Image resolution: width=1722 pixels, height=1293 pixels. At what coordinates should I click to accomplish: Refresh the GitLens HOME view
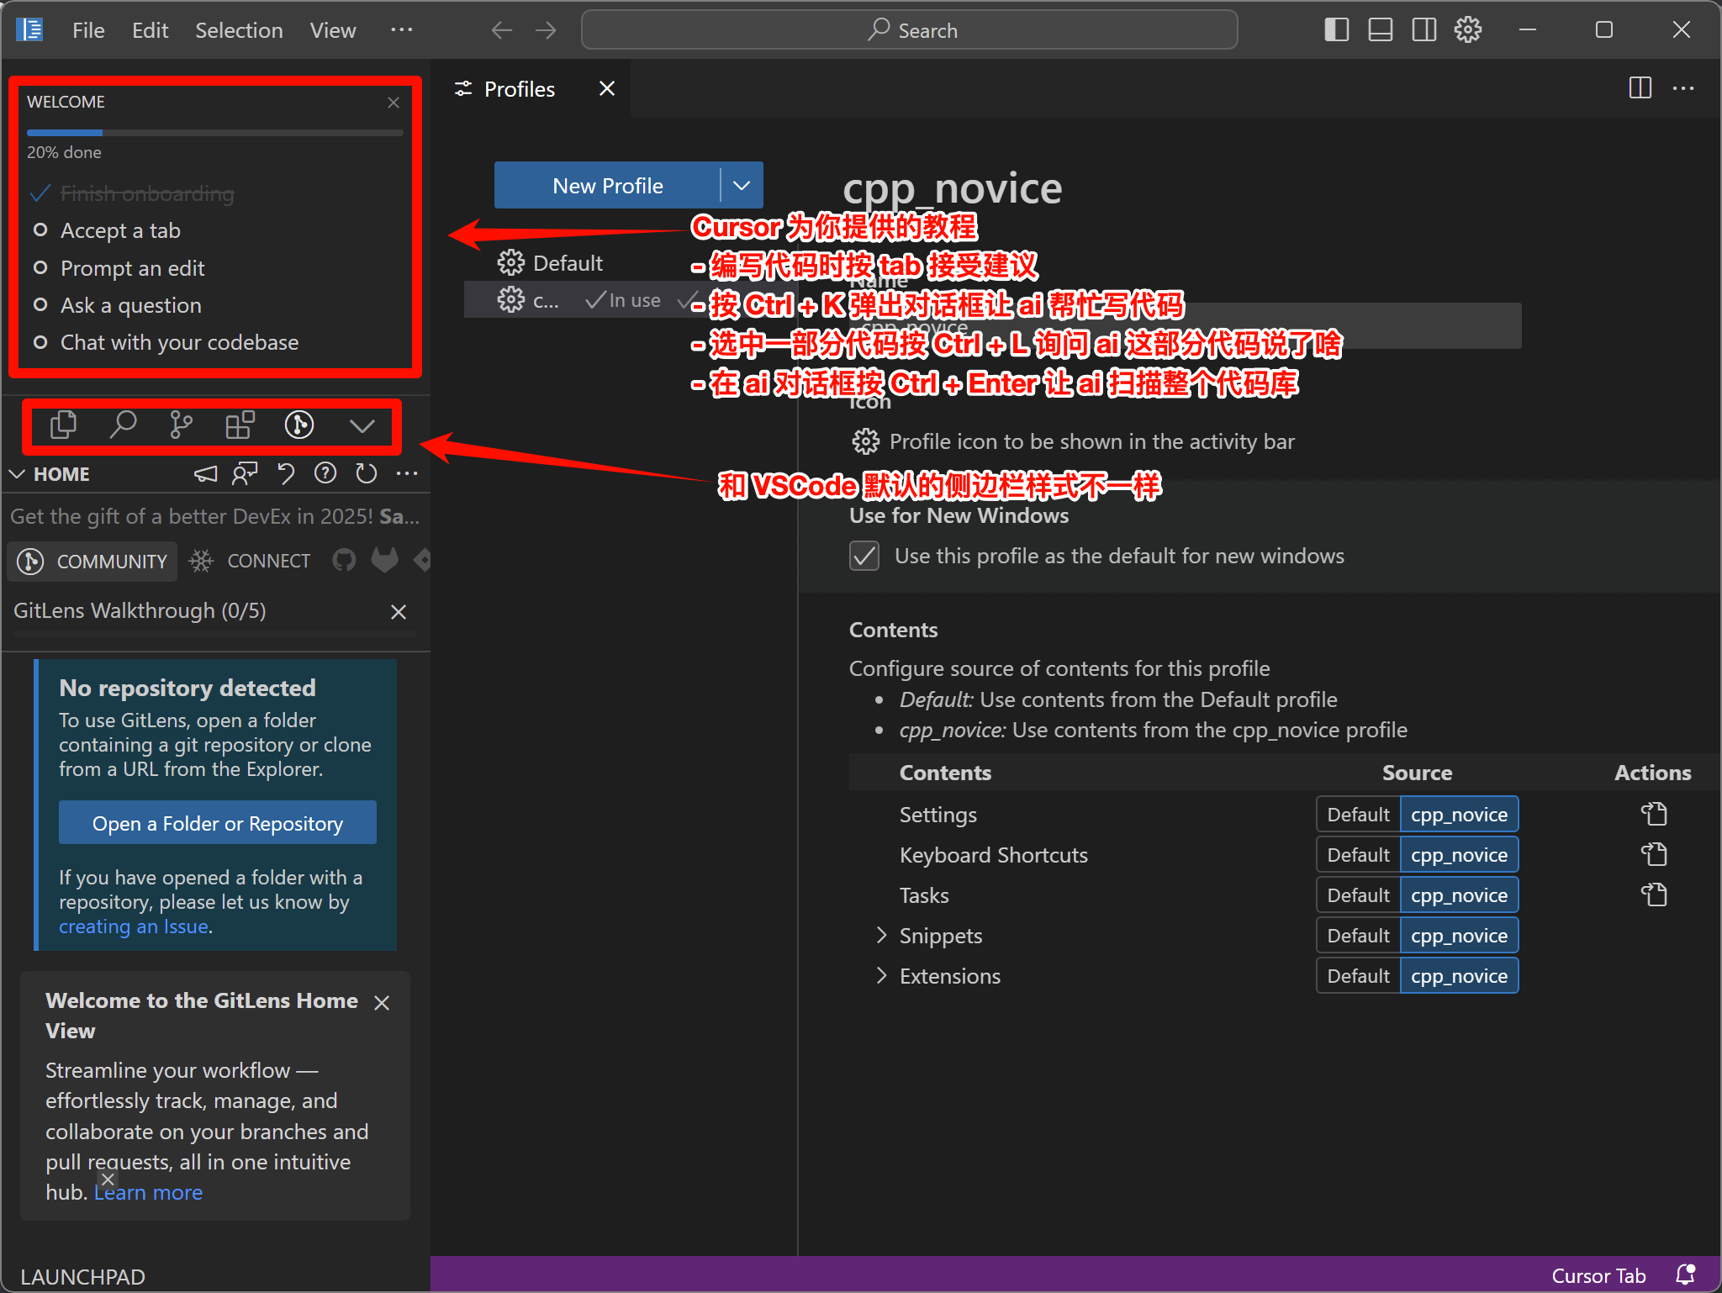click(366, 474)
